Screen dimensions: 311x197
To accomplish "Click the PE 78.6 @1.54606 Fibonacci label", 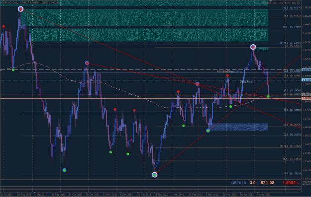I will (290, 146).
